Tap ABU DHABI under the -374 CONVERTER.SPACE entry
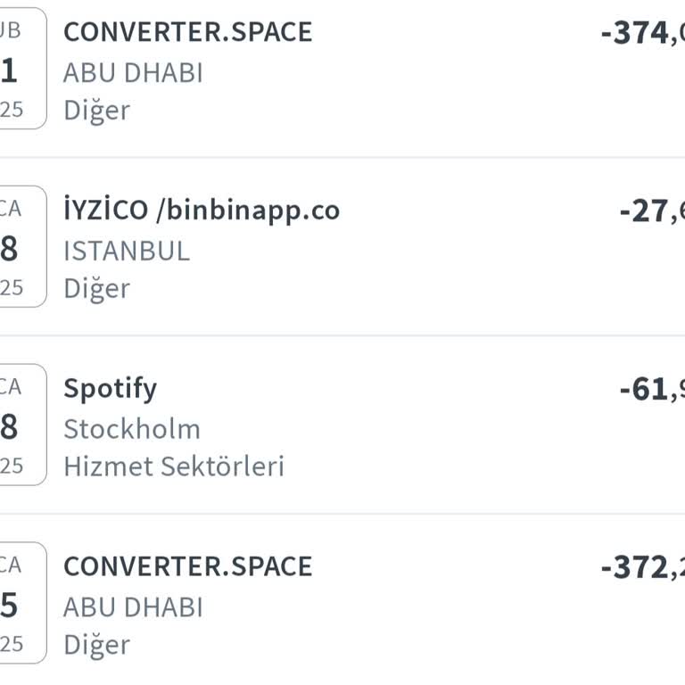This screenshot has width=685, height=685. (133, 72)
